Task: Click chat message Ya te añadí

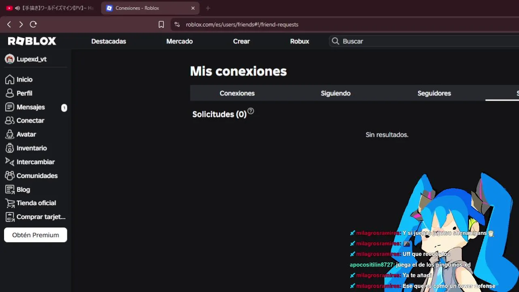Action: [417, 275]
